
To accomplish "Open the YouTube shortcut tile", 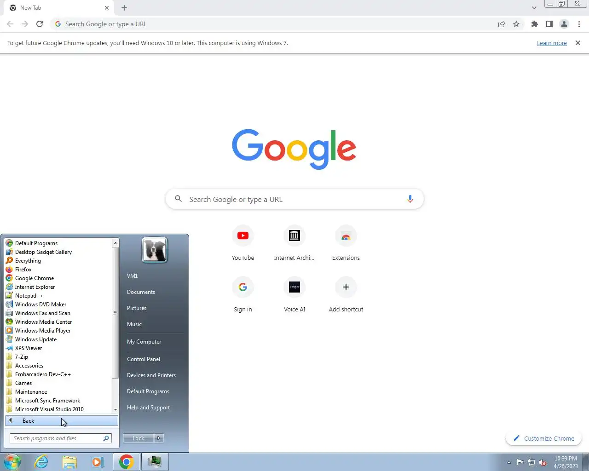I will 243,243.
